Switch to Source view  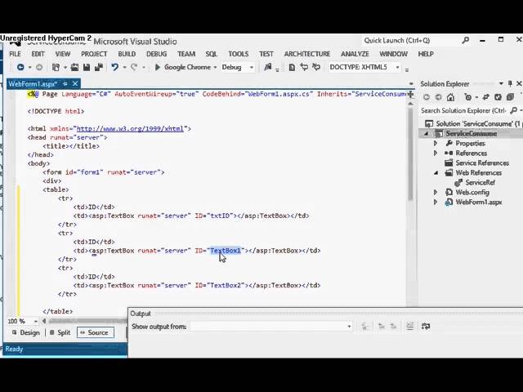(x=96, y=332)
